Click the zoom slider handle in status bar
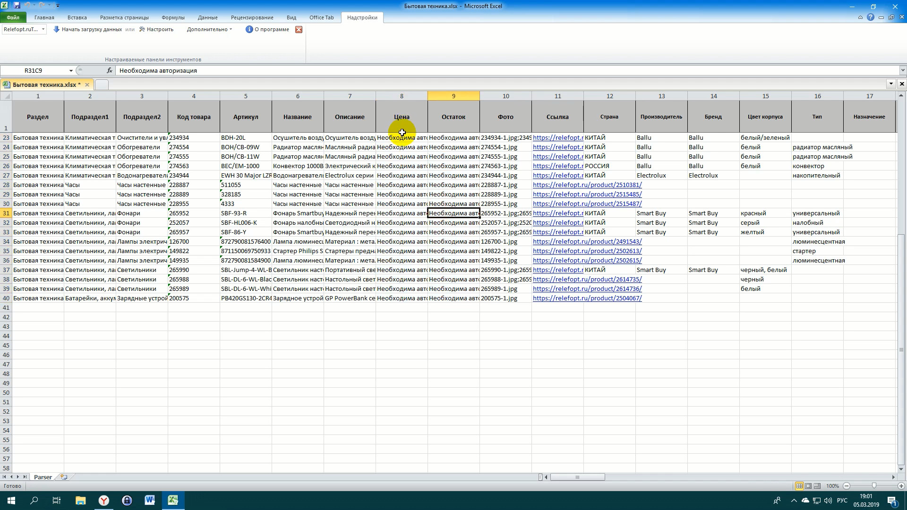Screen dimensions: 907x510 [x=873, y=486]
